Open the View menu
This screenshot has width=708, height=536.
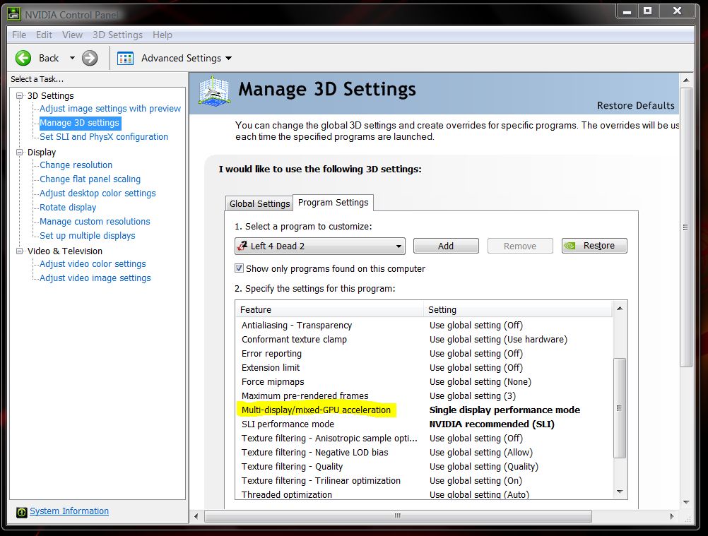tap(72, 35)
